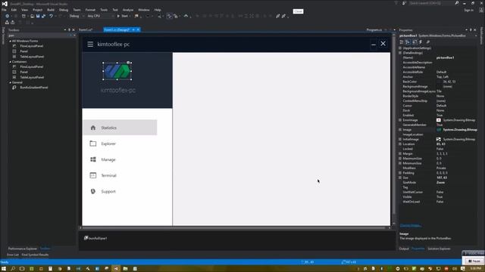Click the Alphabetical sort icon in Properties
The image size is (485, 272).
(x=408, y=42)
